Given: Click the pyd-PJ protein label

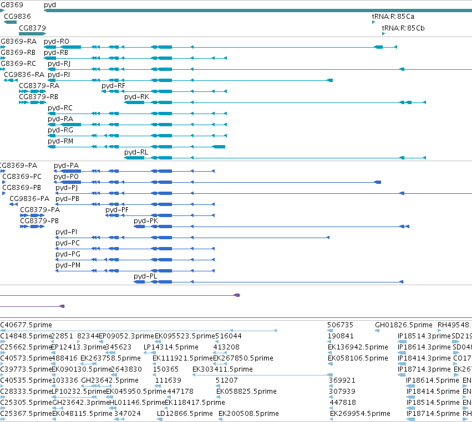Looking at the screenshot, I should pos(67,188).
